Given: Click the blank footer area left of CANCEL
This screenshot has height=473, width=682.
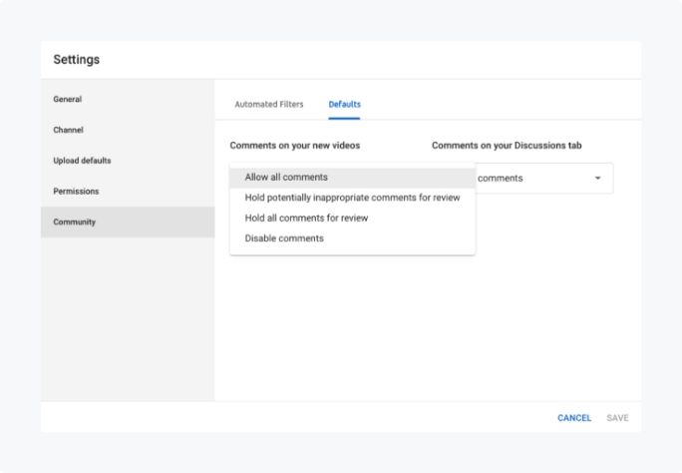Looking at the screenshot, I should click(299, 418).
